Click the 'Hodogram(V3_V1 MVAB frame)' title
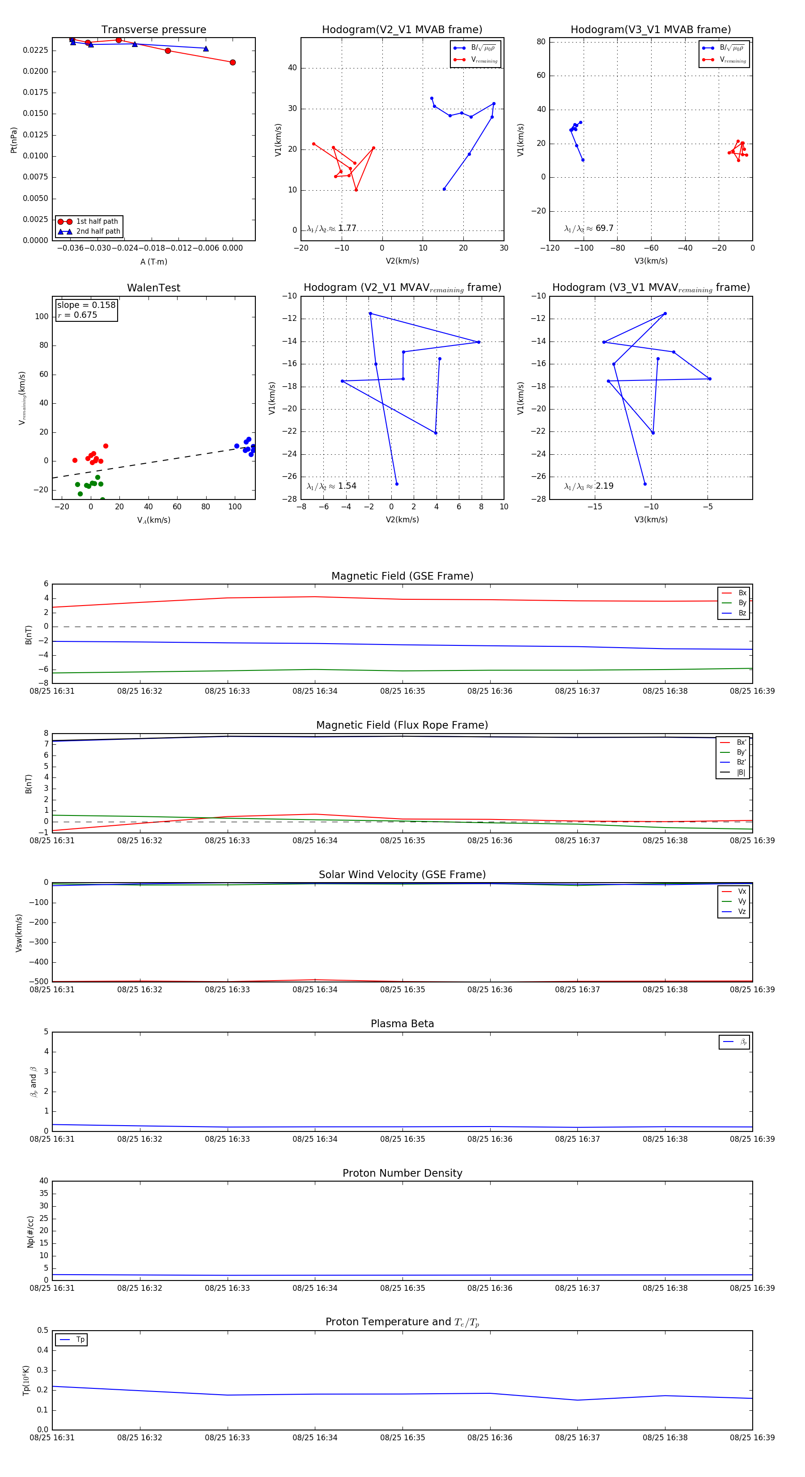This screenshot has width=805, height=1477. tap(651, 30)
